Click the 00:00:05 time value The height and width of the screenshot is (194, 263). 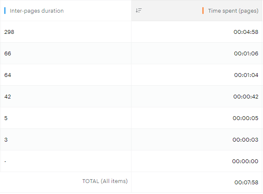(x=246, y=118)
